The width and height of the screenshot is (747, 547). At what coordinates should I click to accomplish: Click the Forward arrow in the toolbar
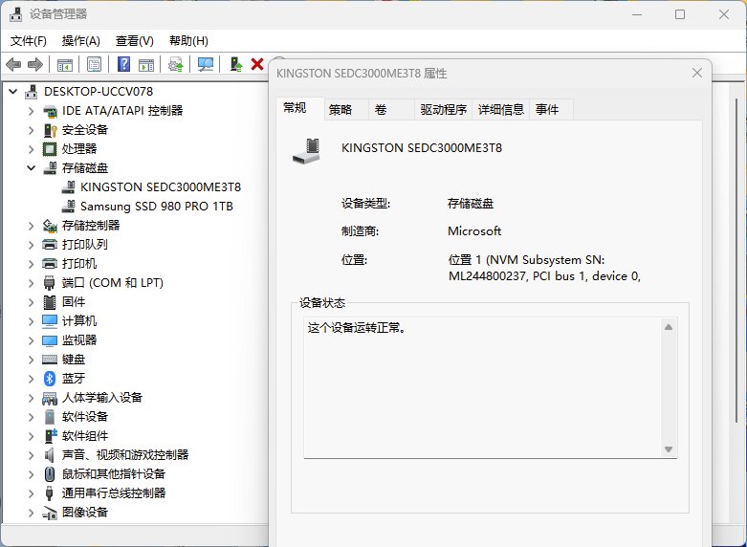coord(35,64)
